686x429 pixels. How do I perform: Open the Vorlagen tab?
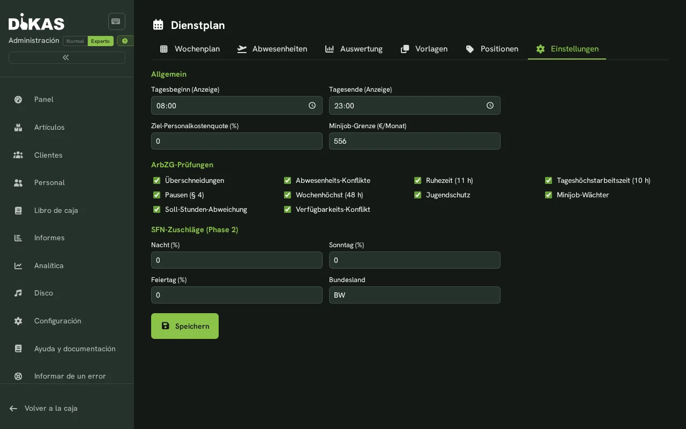[x=424, y=49]
